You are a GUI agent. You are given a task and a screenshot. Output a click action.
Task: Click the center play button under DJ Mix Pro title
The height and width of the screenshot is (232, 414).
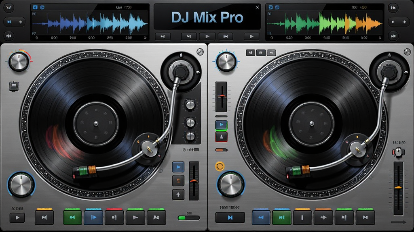point(207,37)
